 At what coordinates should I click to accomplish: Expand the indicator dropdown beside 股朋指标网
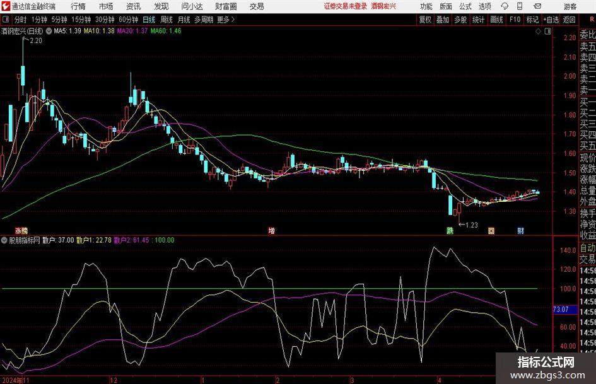click(x=4, y=240)
